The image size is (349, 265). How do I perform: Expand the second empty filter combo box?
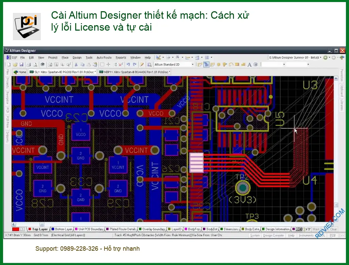coord(308,65)
